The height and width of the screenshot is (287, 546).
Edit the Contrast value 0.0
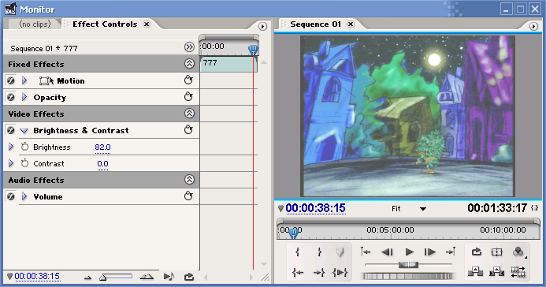102,164
